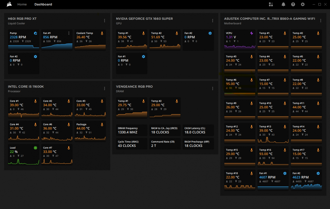Switch to the Home tab
This screenshot has height=209, width=330.
click(22, 4)
